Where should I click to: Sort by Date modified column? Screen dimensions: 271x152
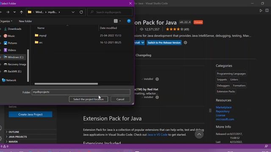pos(108,28)
